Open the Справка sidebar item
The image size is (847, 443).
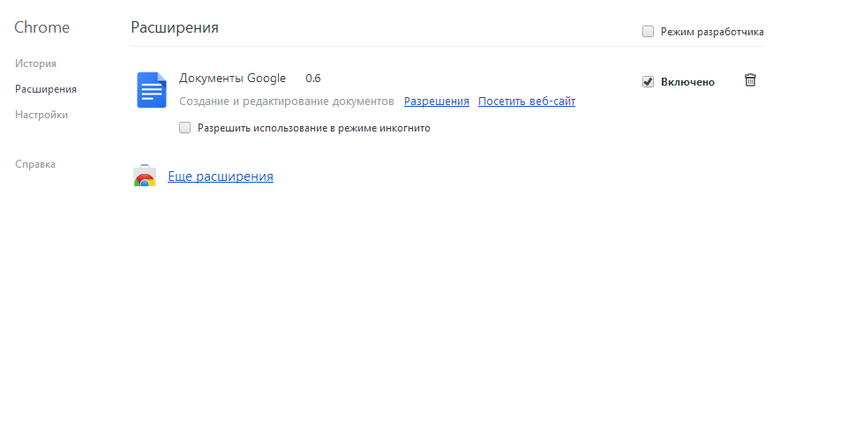(35, 164)
